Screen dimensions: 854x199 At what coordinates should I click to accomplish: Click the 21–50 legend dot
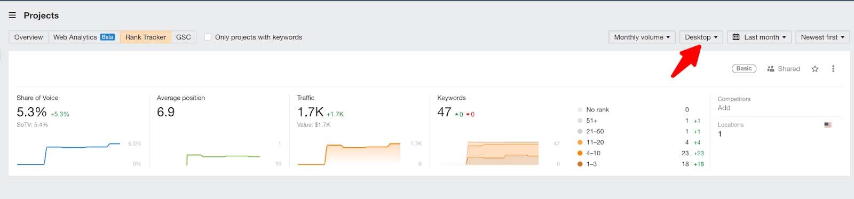click(x=580, y=132)
